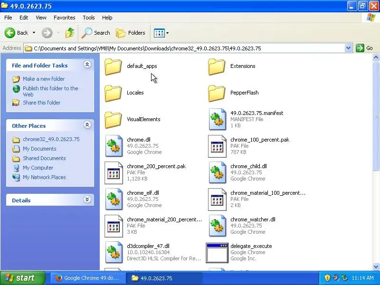Viewport: 380px width, 285px height.
Task: Select the VisualElements folder icon
Action: [x=113, y=120]
